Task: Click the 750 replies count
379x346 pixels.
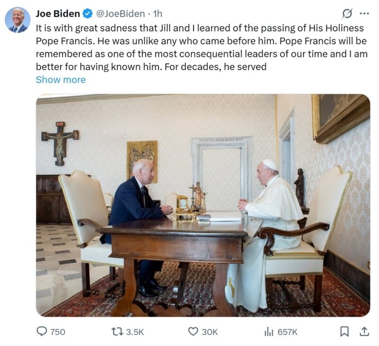Action: tap(57, 332)
